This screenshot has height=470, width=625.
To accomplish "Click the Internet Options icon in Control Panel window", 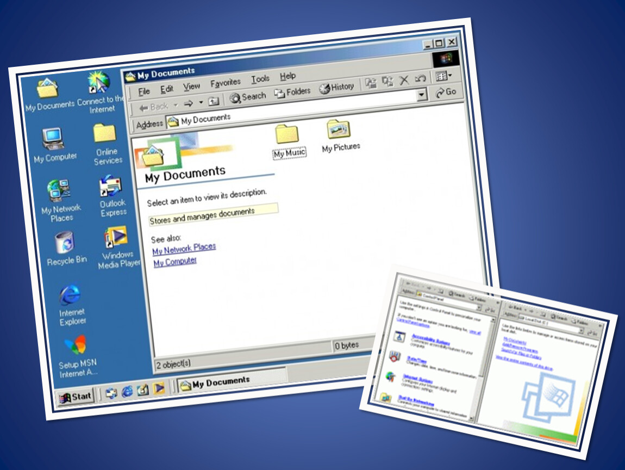I will tap(390, 376).
